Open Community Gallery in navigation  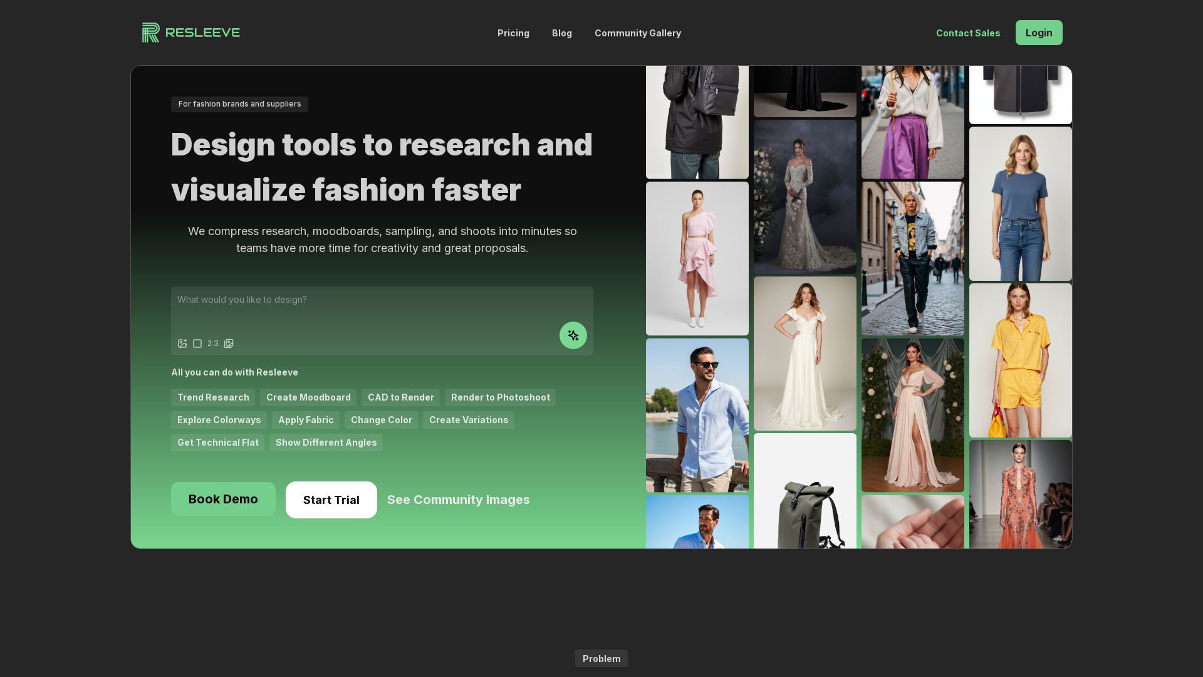click(x=637, y=33)
